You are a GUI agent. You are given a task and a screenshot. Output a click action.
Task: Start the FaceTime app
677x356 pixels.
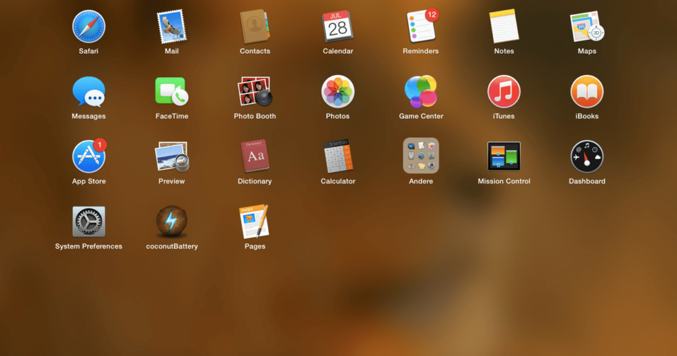(x=171, y=91)
